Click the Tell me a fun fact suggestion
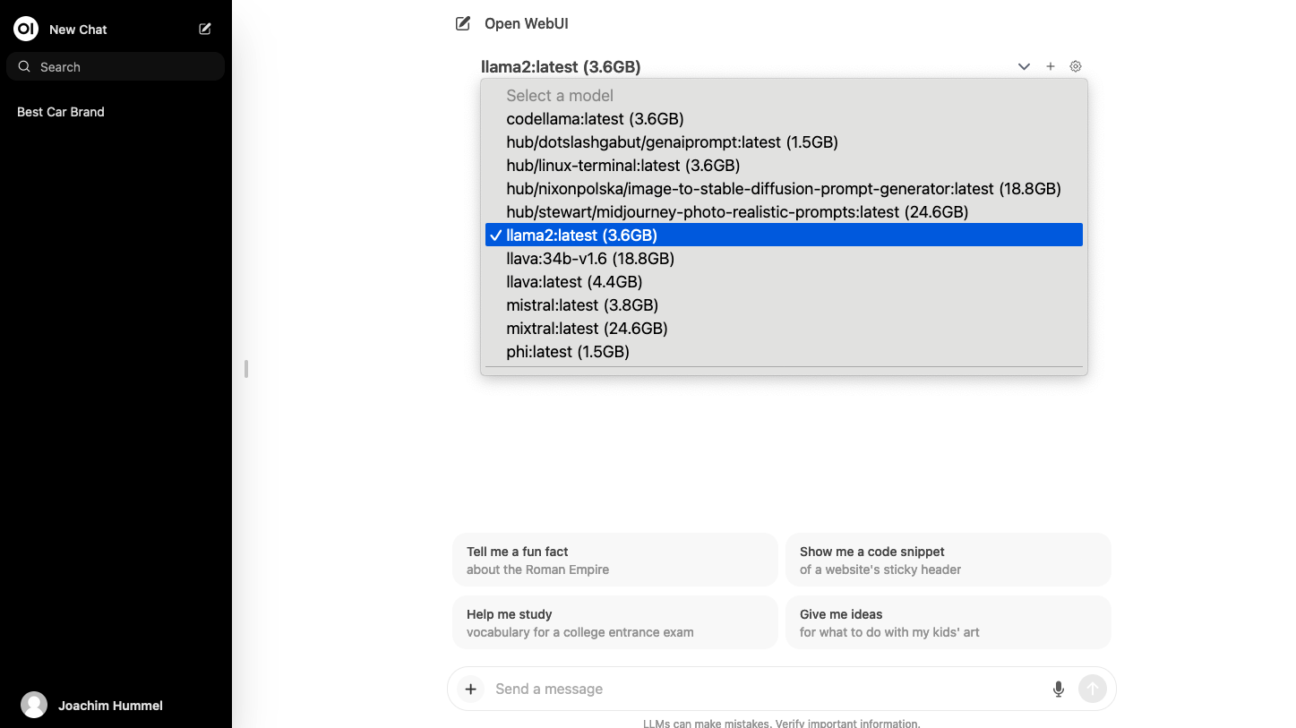The width and height of the screenshot is (1296, 728). click(x=614, y=559)
